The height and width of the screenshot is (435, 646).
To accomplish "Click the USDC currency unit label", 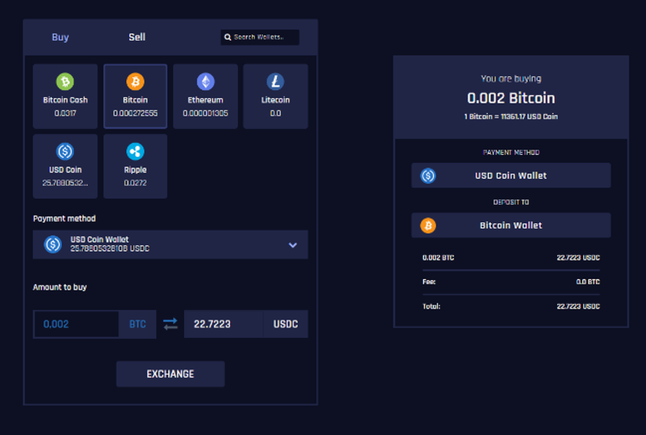I will [286, 324].
